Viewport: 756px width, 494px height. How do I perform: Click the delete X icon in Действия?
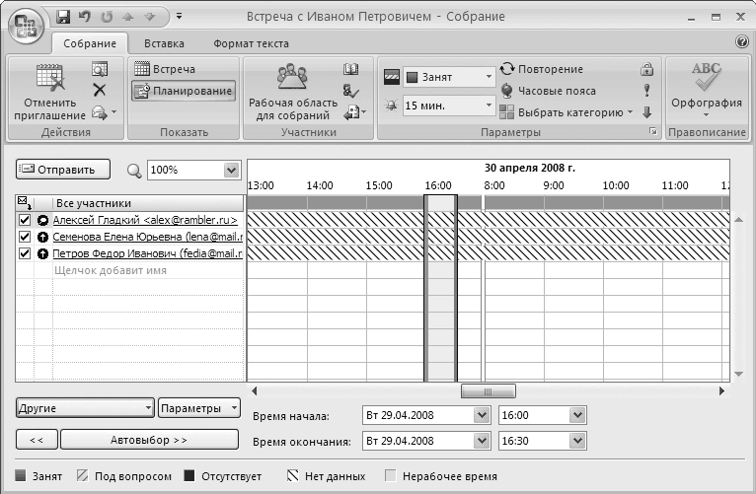tap(99, 90)
